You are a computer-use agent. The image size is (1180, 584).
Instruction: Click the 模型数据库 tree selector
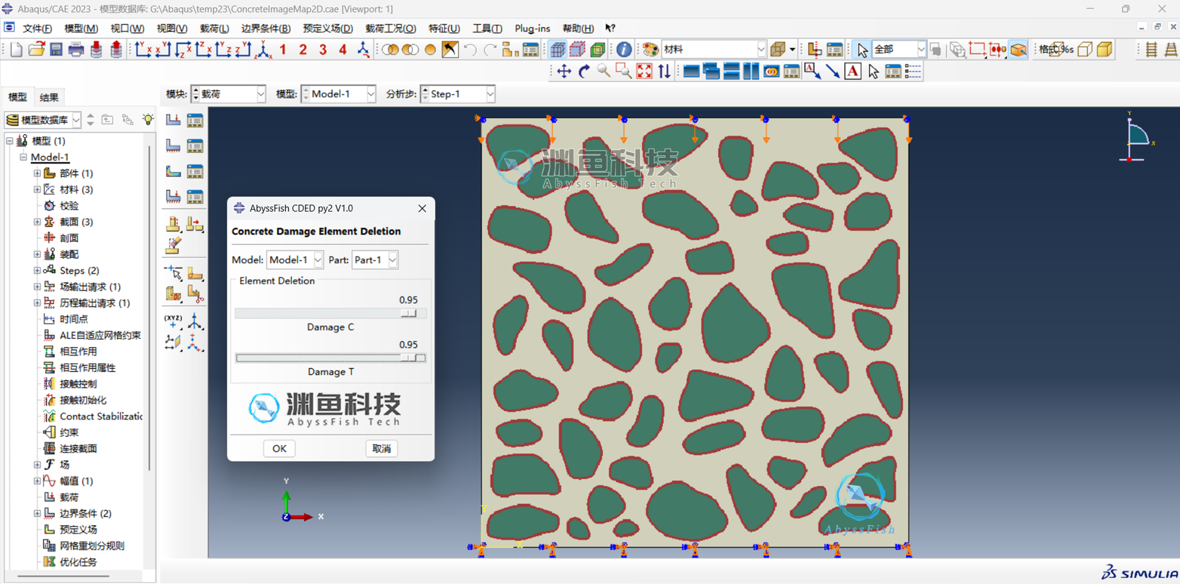(43, 120)
